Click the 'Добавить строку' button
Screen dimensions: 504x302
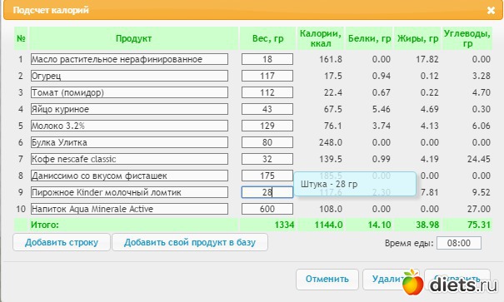click(62, 242)
